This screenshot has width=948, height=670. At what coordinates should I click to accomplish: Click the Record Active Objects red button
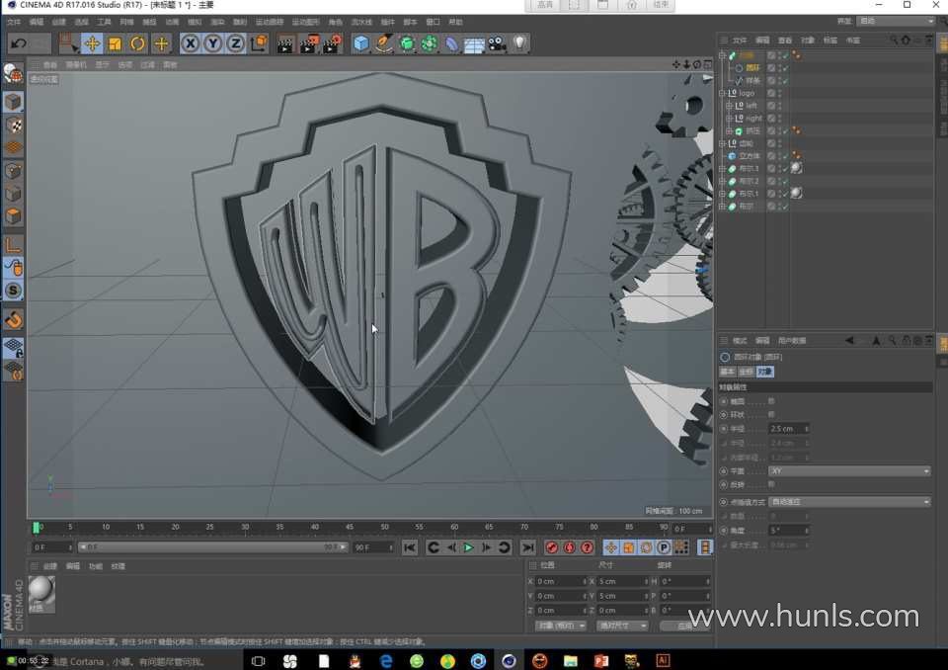pyautogui.click(x=551, y=547)
